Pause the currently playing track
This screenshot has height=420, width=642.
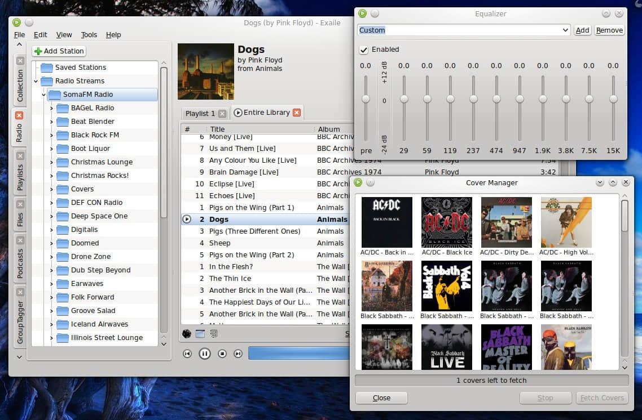coord(205,354)
